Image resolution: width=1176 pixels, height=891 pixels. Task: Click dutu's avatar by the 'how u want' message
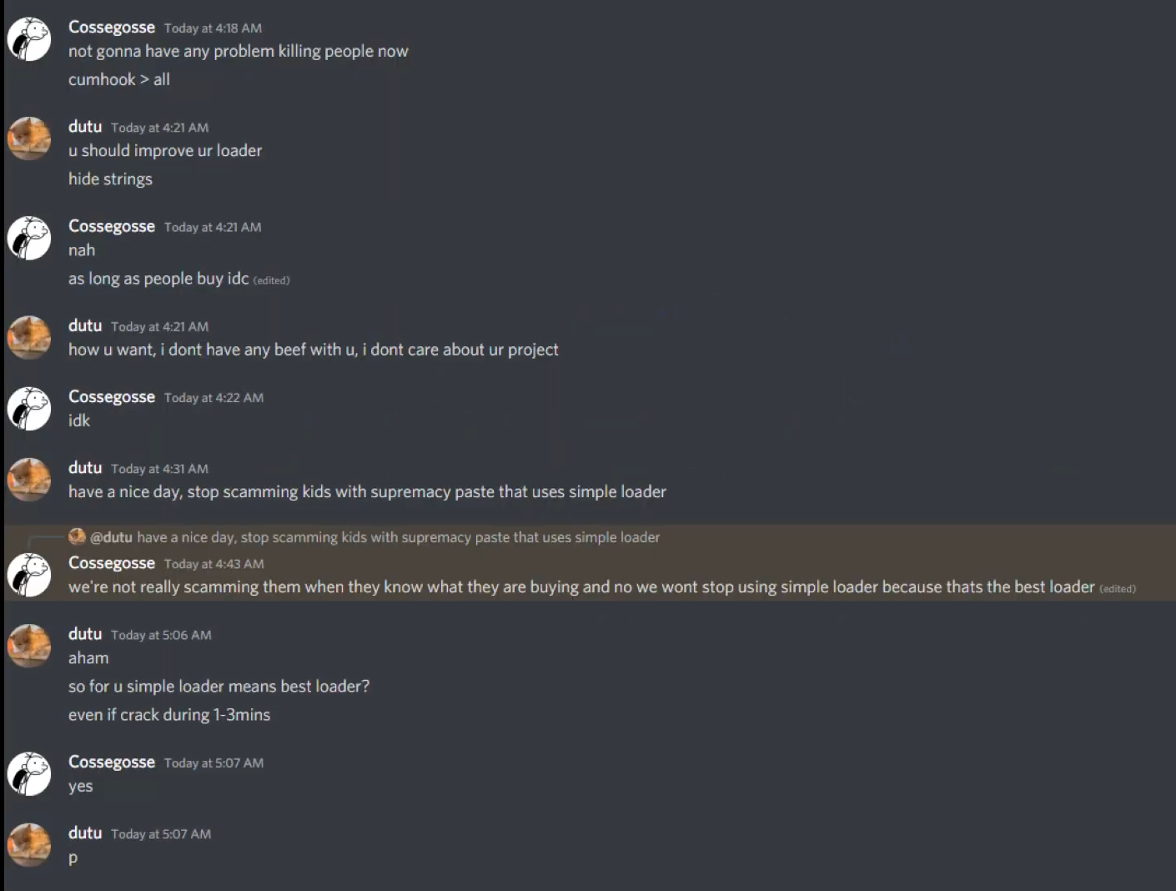[29, 337]
